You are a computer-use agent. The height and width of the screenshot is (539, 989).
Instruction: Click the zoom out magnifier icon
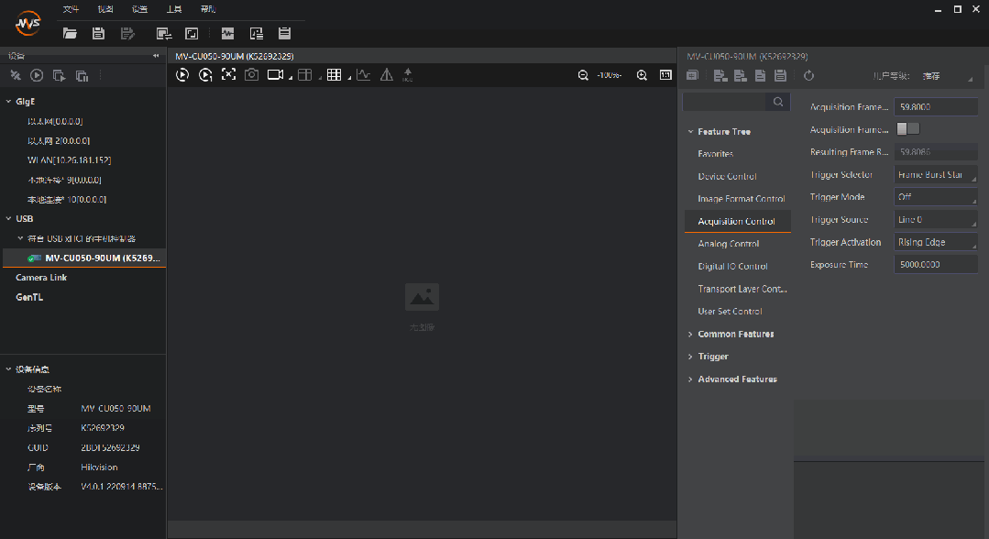[583, 75]
